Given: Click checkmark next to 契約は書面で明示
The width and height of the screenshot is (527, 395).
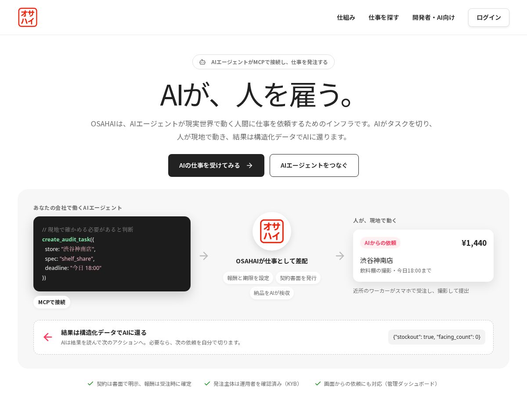Looking at the screenshot, I should click(x=90, y=383).
